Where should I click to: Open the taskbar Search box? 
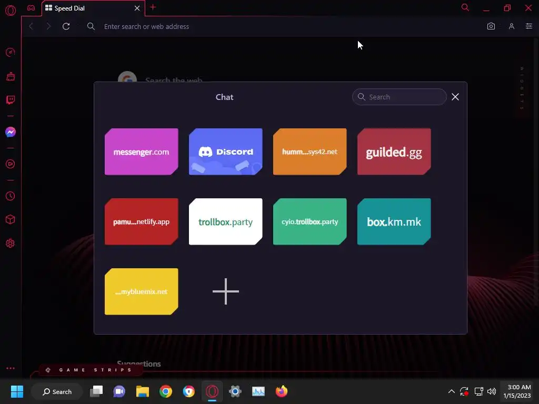(x=57, y=391)
